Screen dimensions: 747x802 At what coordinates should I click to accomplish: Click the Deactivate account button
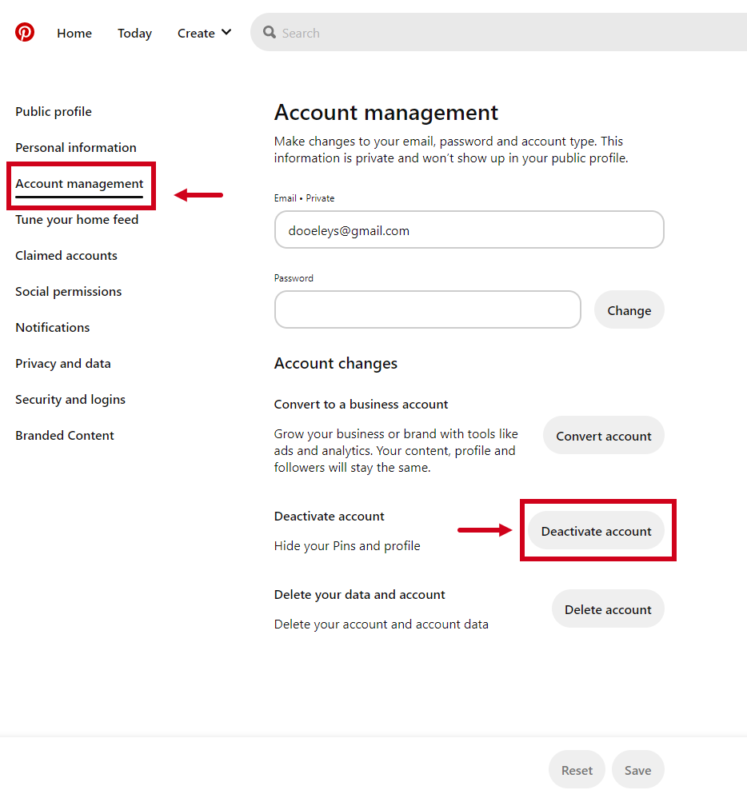pyautogui.click(x=596, y=530)
